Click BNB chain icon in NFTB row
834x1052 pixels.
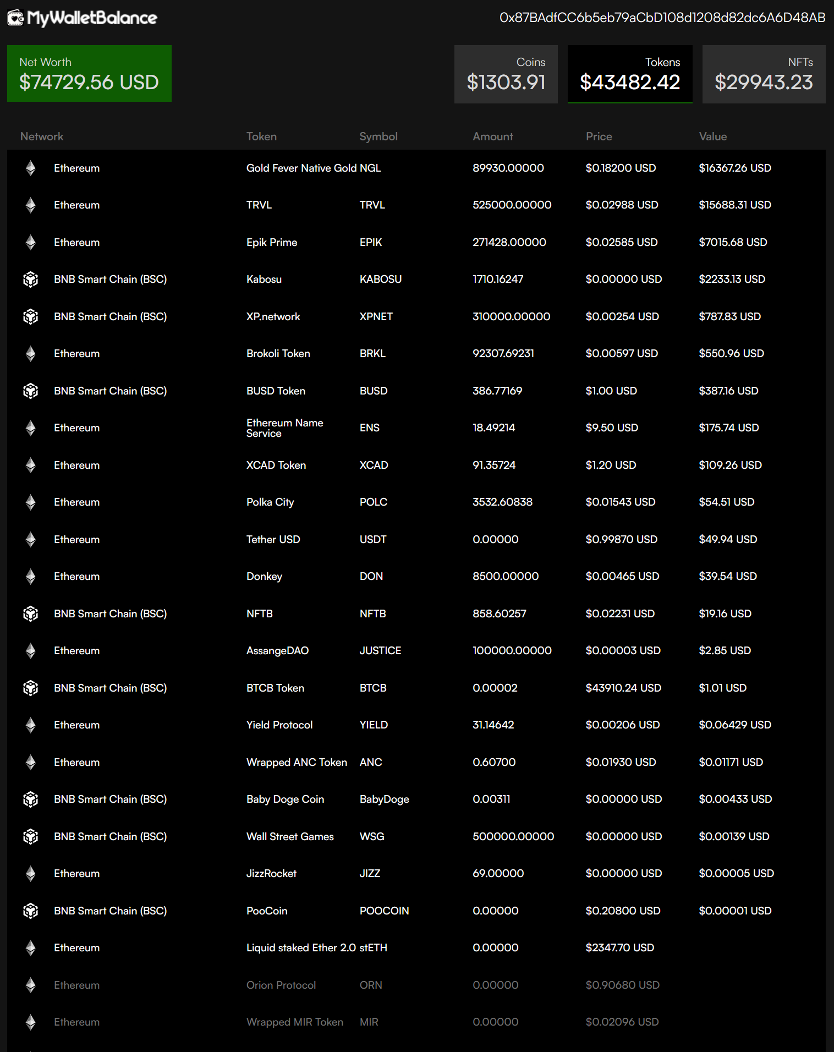31,613
